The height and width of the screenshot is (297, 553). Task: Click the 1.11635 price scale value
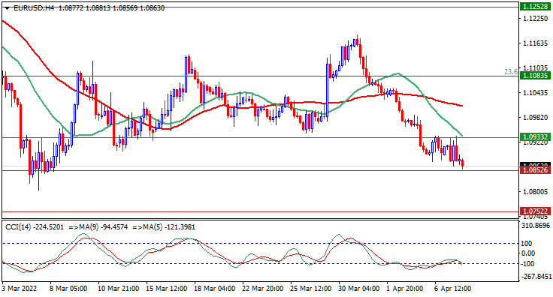[535, 43]
